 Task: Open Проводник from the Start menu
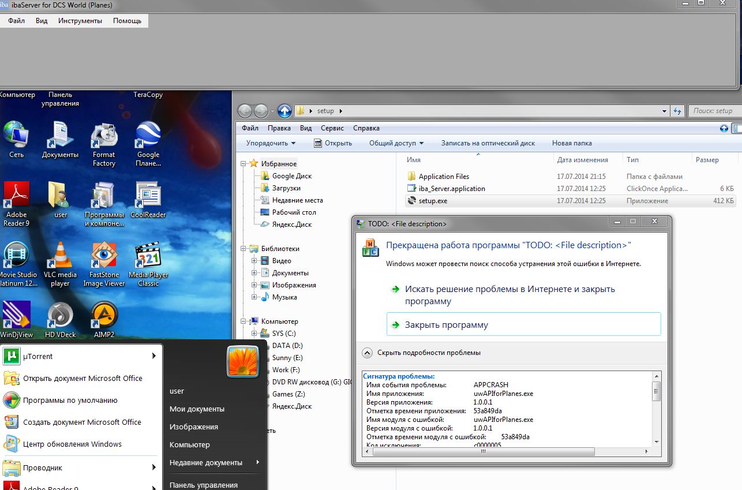(x=81, y=467)
